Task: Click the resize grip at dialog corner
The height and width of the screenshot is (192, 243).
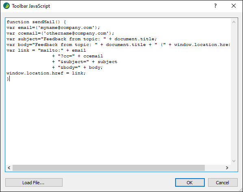Action: 241,190
